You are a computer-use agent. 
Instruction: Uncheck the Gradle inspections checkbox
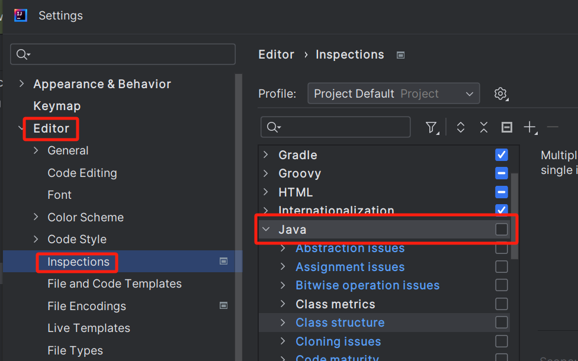pyautogui.click(x=502, y=155)
